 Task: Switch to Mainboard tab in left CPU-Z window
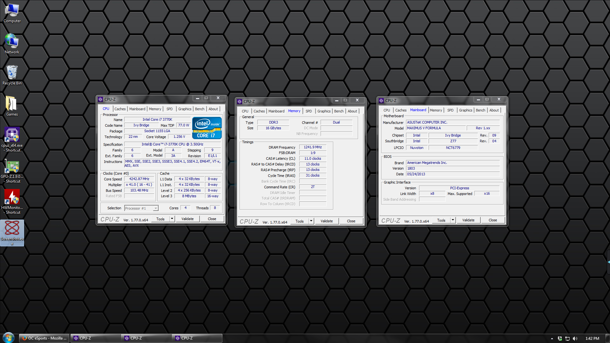(137, 109)
